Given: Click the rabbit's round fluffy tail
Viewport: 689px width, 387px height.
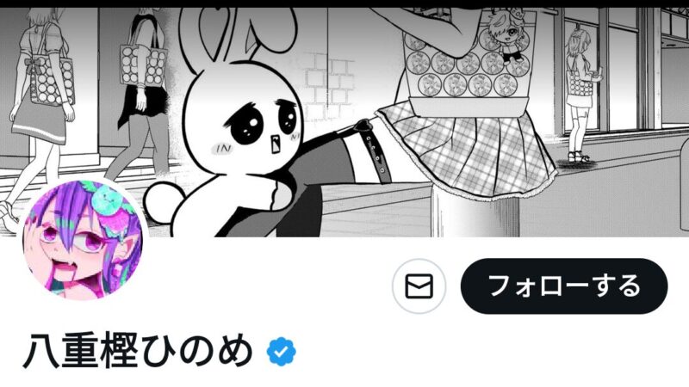Looking at the screenshot, I should click(164, 201).
